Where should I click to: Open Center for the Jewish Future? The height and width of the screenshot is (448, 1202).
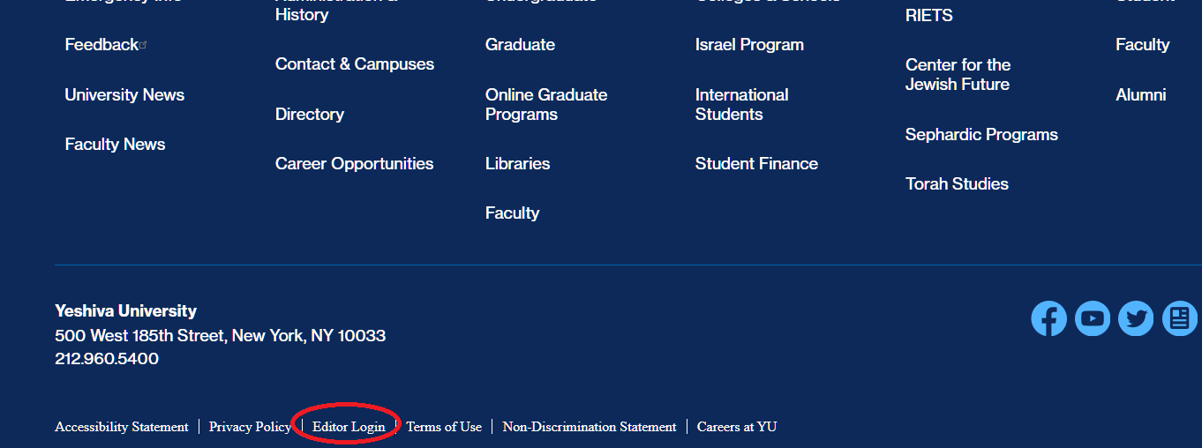[958, 75]
